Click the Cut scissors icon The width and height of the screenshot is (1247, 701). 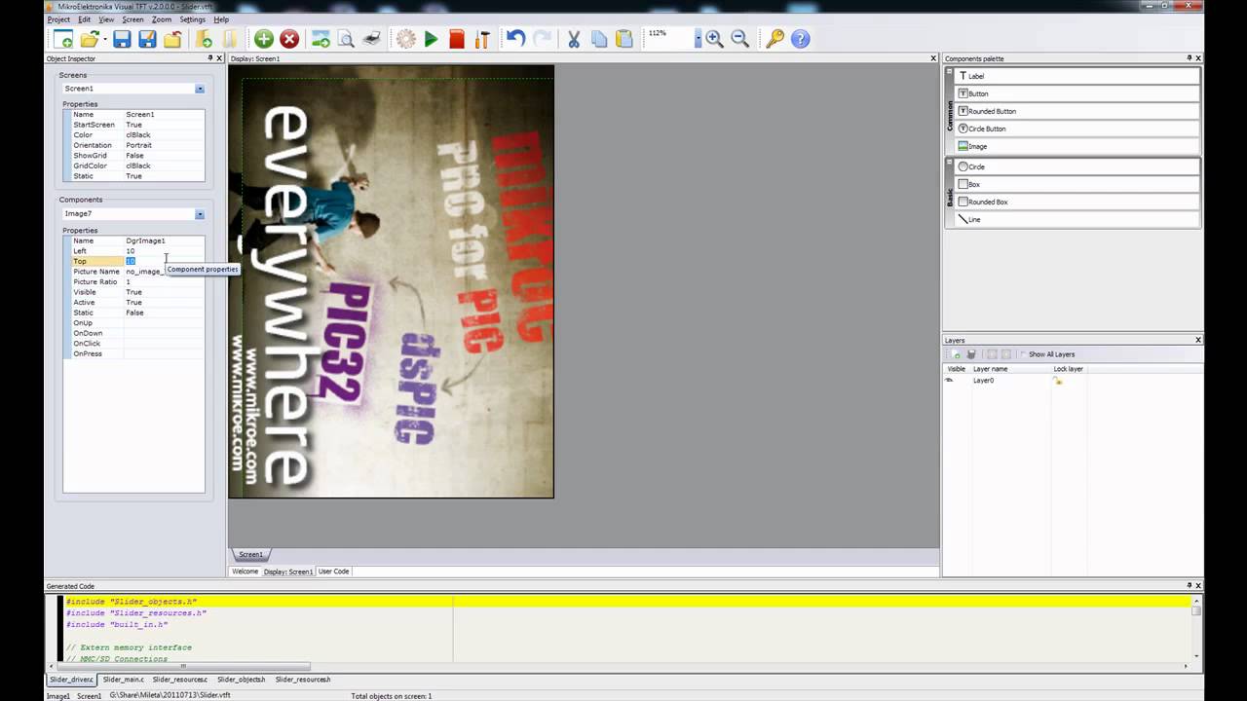[574, 39]
